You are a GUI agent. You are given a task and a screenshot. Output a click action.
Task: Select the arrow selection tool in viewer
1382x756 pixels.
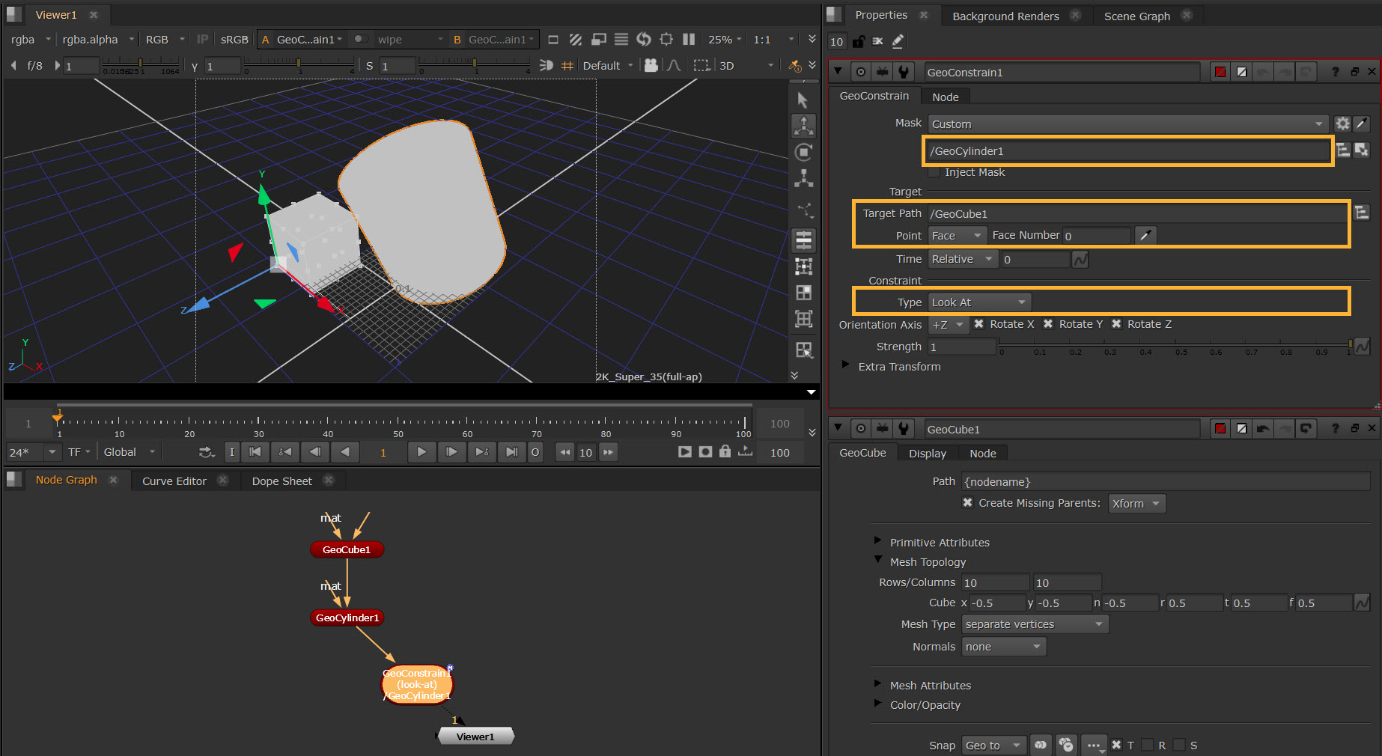click(803, 100)
